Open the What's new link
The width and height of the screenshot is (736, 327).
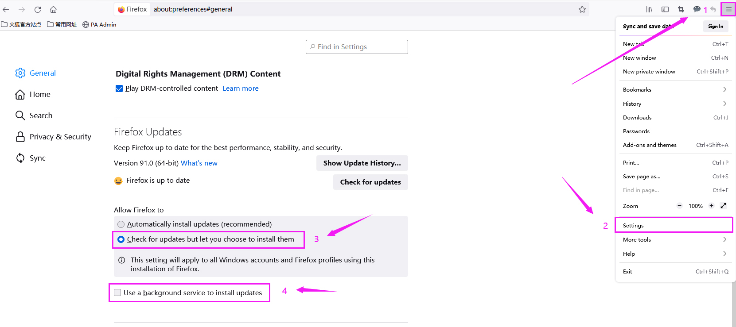point(199,163)
